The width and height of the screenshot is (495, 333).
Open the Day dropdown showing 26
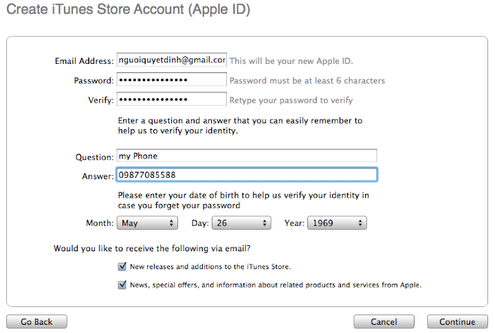(241, 223)
